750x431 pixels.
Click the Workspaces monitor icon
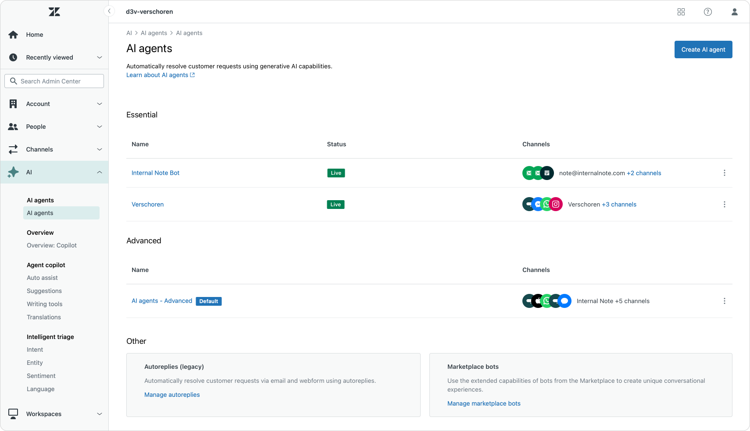coord(13,414)
